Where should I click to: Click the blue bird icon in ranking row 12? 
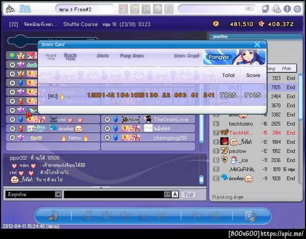point(224,177)
